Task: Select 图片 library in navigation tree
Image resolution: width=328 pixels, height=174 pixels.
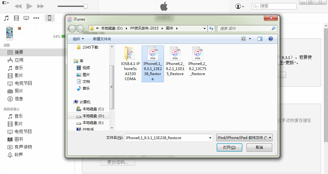Action: pyautogui.click(x=84, y=74)
